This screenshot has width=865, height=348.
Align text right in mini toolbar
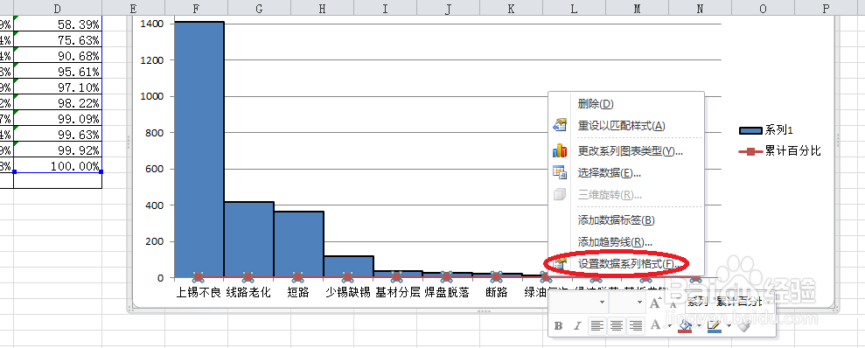pos(636,326)
